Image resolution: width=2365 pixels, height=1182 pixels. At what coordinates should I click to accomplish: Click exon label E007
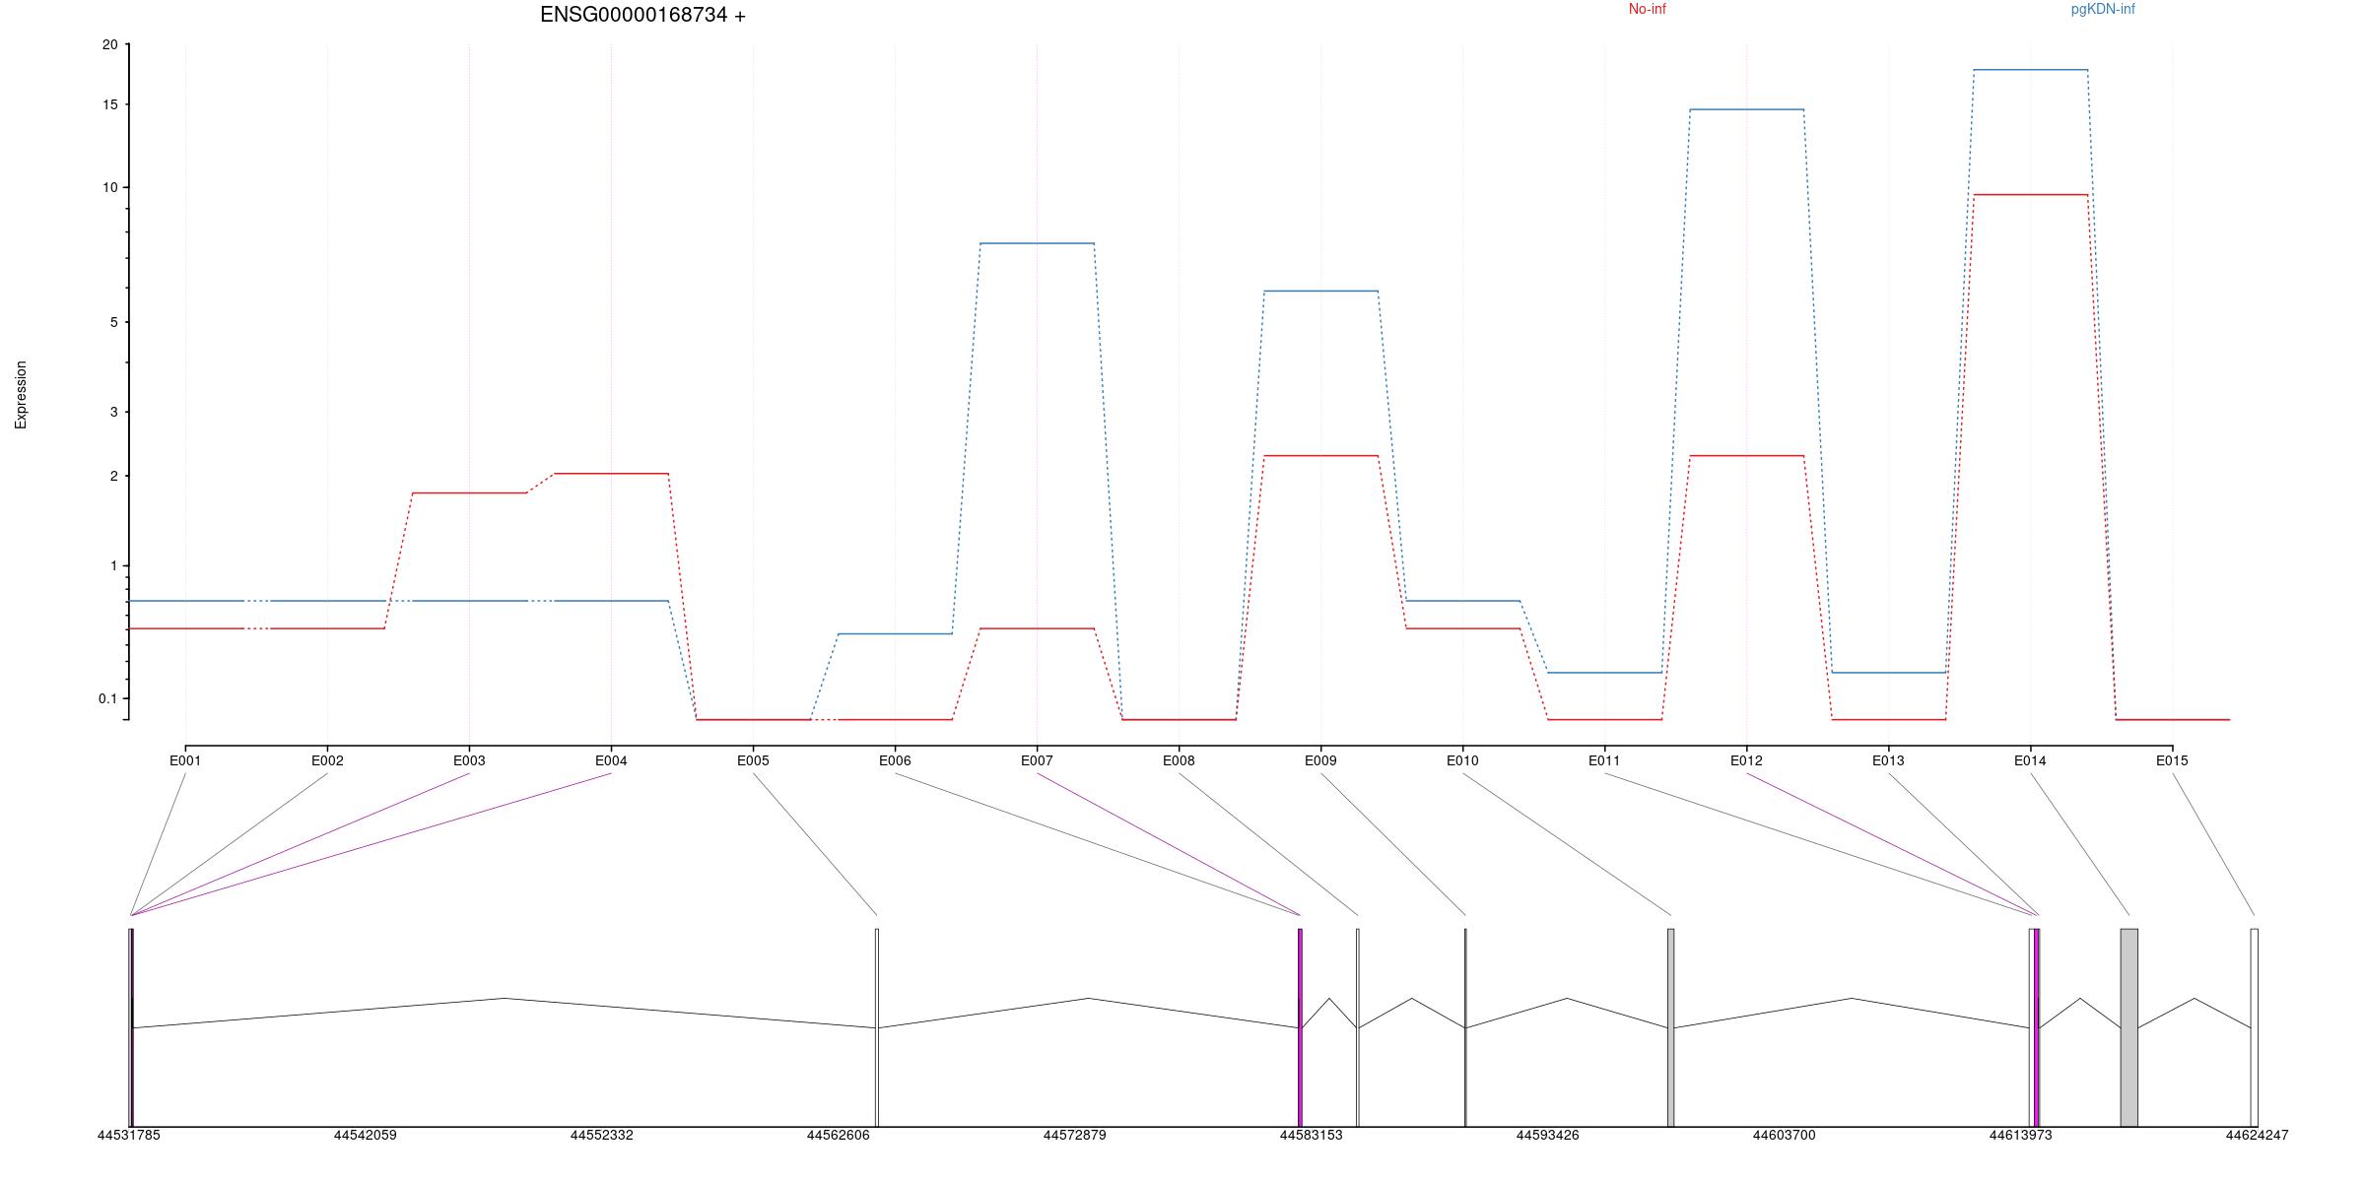[x=1037, y=760]
